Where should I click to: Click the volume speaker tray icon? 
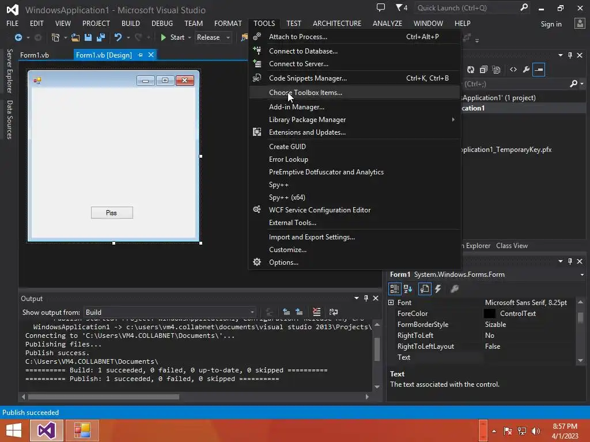[x=535, y=430]
